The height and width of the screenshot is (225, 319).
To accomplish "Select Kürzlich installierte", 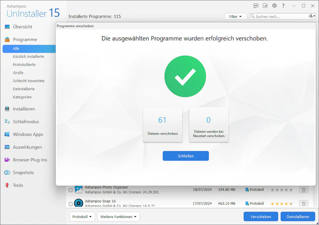I will (x=29, y=56).
